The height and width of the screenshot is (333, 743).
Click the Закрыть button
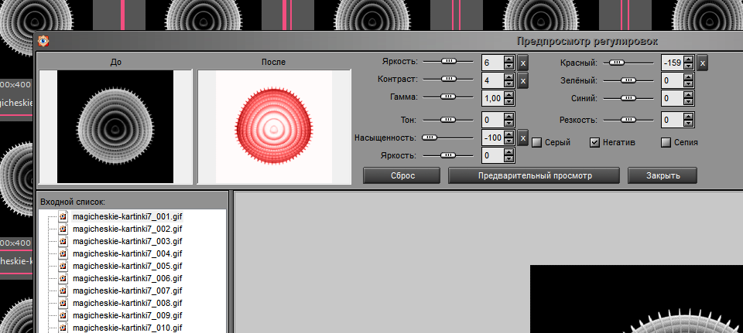click(663, 175)
